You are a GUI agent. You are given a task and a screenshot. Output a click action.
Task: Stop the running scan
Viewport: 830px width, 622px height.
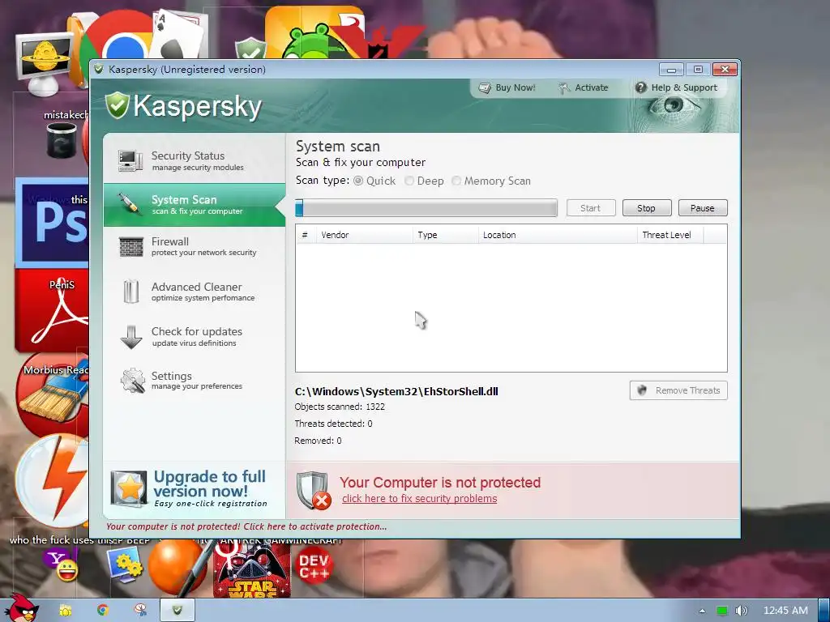(x=646, y=208)
